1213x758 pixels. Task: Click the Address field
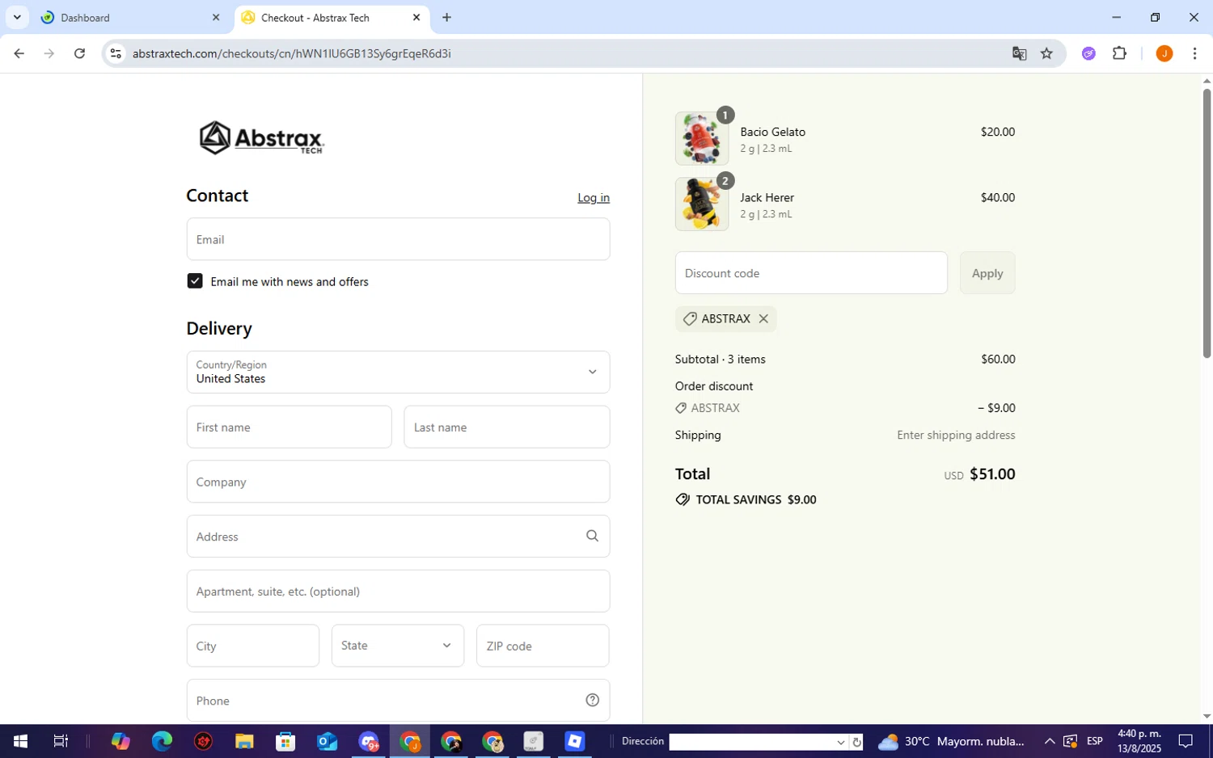[x=398, y=536]
